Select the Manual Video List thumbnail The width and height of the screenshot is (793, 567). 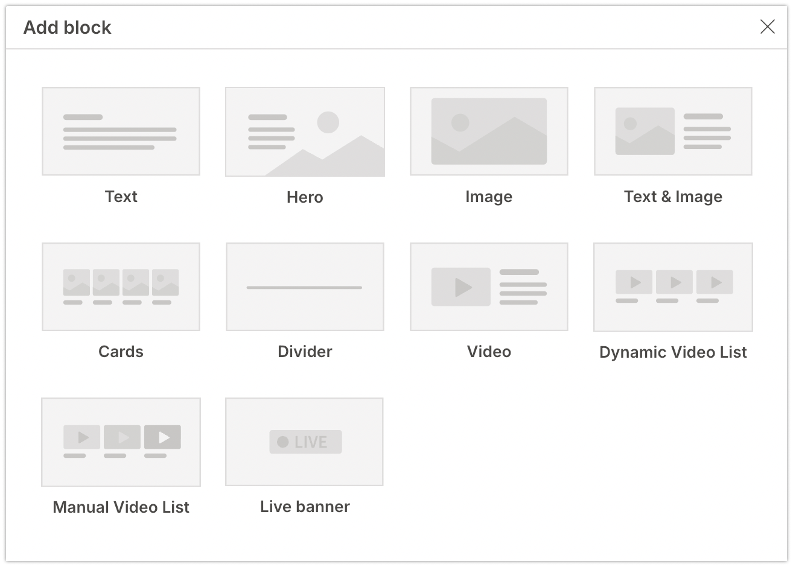click(x=121, y=442)
